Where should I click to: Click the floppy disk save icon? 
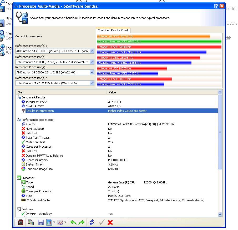point(41,222)
